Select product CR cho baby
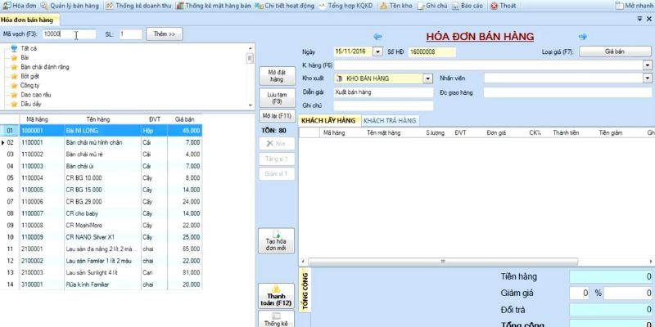The image size is (655, 327). [101, 213]
